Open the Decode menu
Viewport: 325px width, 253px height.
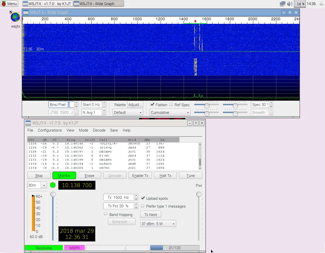(x=99, y=130)
